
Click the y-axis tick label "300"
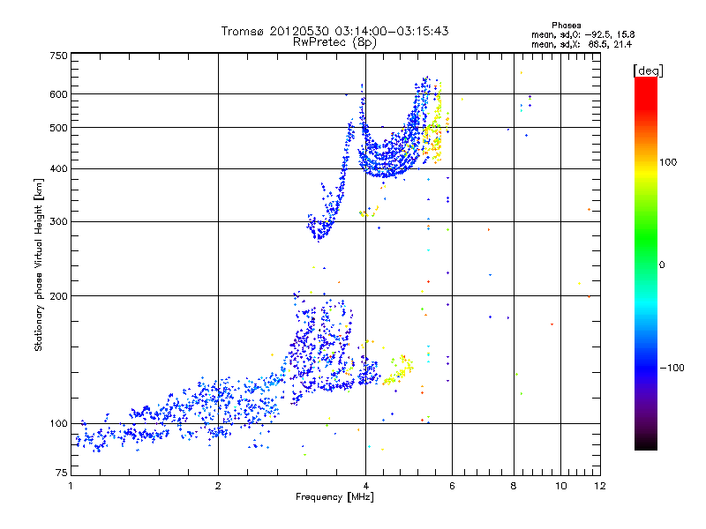(x=59, y=222)
